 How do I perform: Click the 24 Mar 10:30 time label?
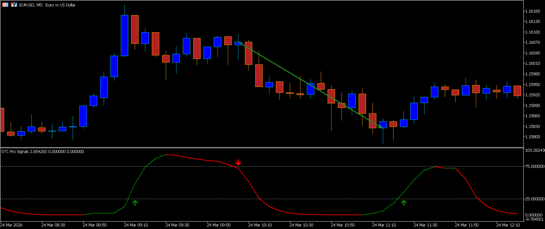tap(301, 225)
